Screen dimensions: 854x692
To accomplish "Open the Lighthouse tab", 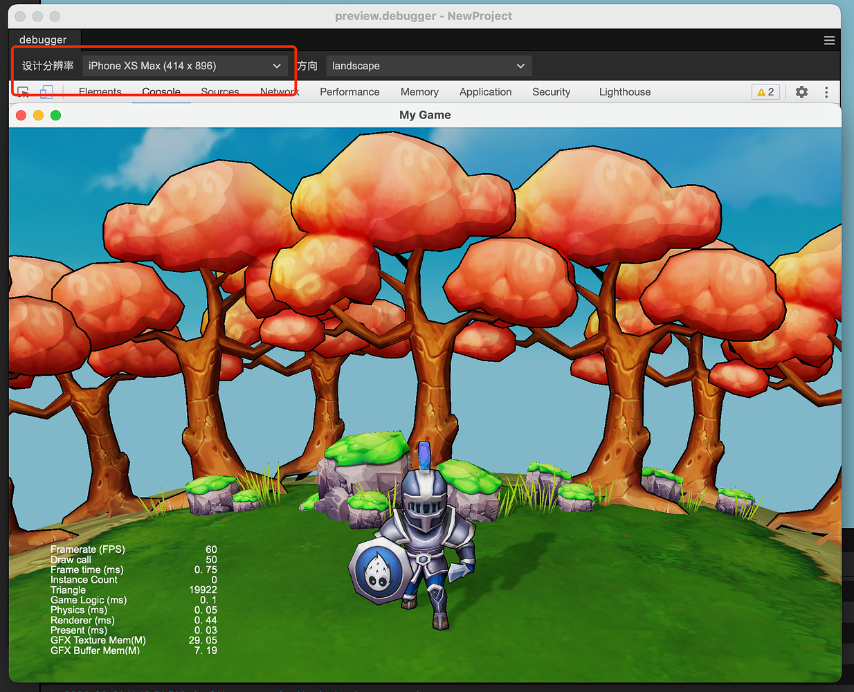I will click(624, 91).
